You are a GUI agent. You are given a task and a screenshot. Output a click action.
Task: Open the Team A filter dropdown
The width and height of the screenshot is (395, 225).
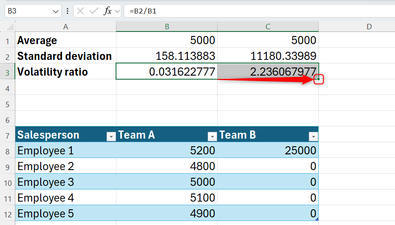212,137
